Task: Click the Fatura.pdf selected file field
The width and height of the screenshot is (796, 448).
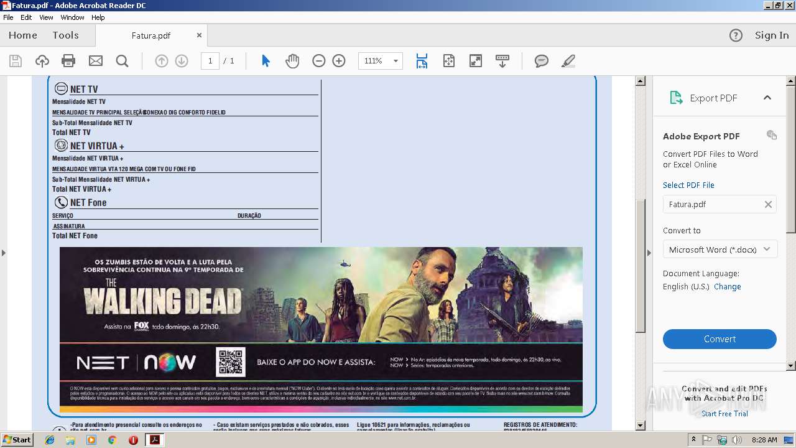Action: (x=720, y=204)
